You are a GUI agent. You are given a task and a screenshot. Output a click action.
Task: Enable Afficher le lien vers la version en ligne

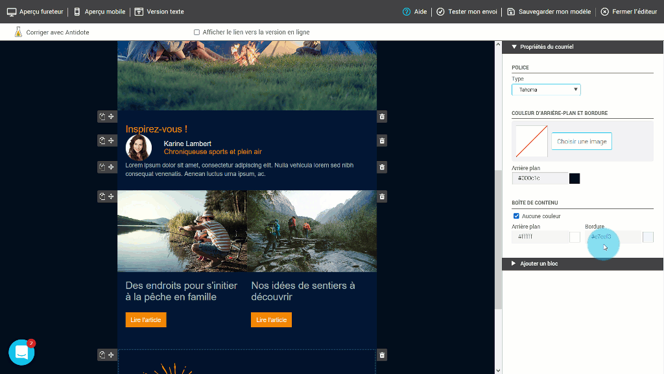tap(196, 32)
